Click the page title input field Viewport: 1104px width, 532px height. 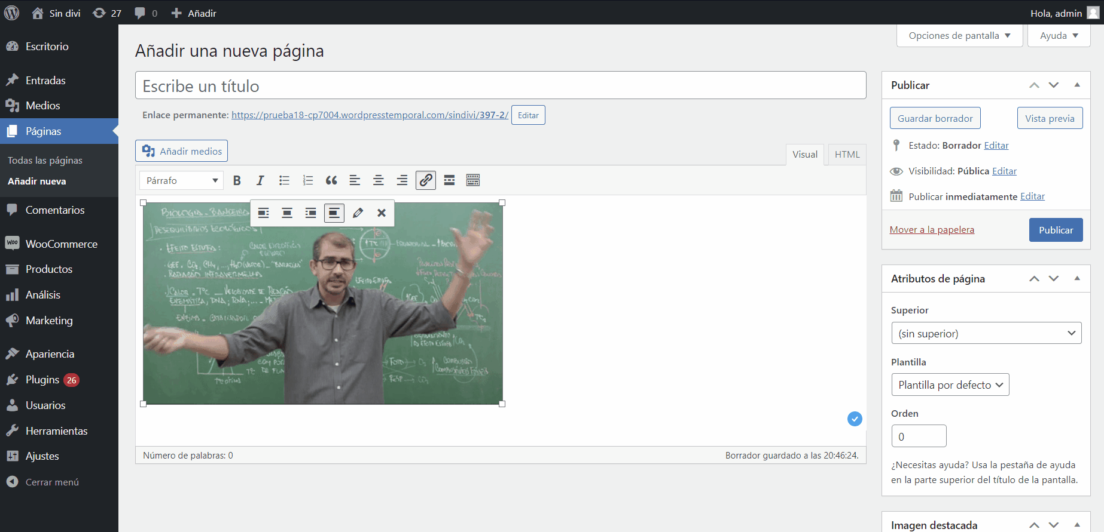(501, 86)
